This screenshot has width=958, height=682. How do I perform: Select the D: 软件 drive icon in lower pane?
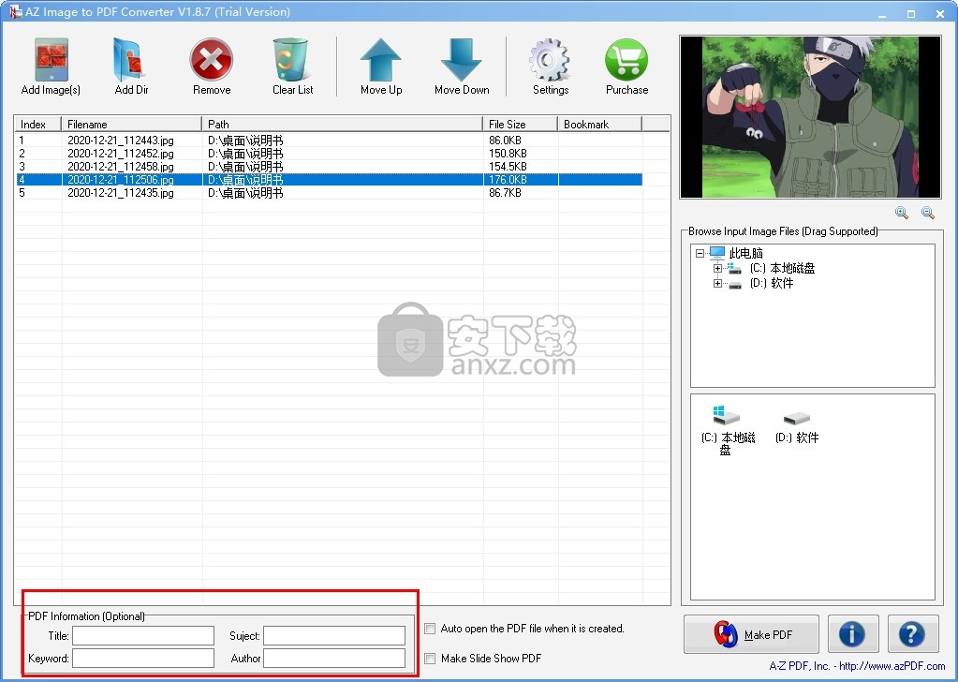(x=796, y=418)
